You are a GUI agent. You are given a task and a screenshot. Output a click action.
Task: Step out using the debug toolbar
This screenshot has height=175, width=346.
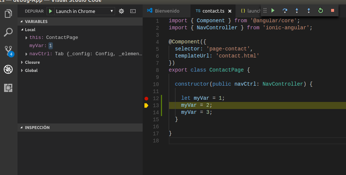pyautogui.click(x=309, y=11)
